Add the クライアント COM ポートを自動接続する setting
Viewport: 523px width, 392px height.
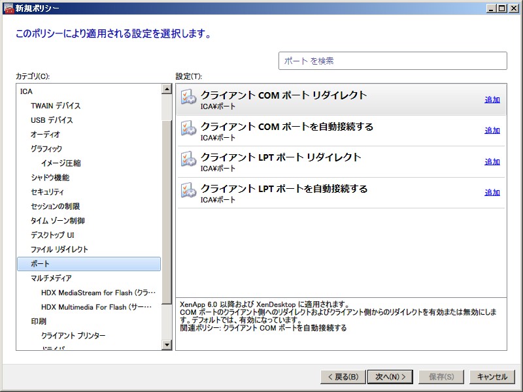pos(492,131)
